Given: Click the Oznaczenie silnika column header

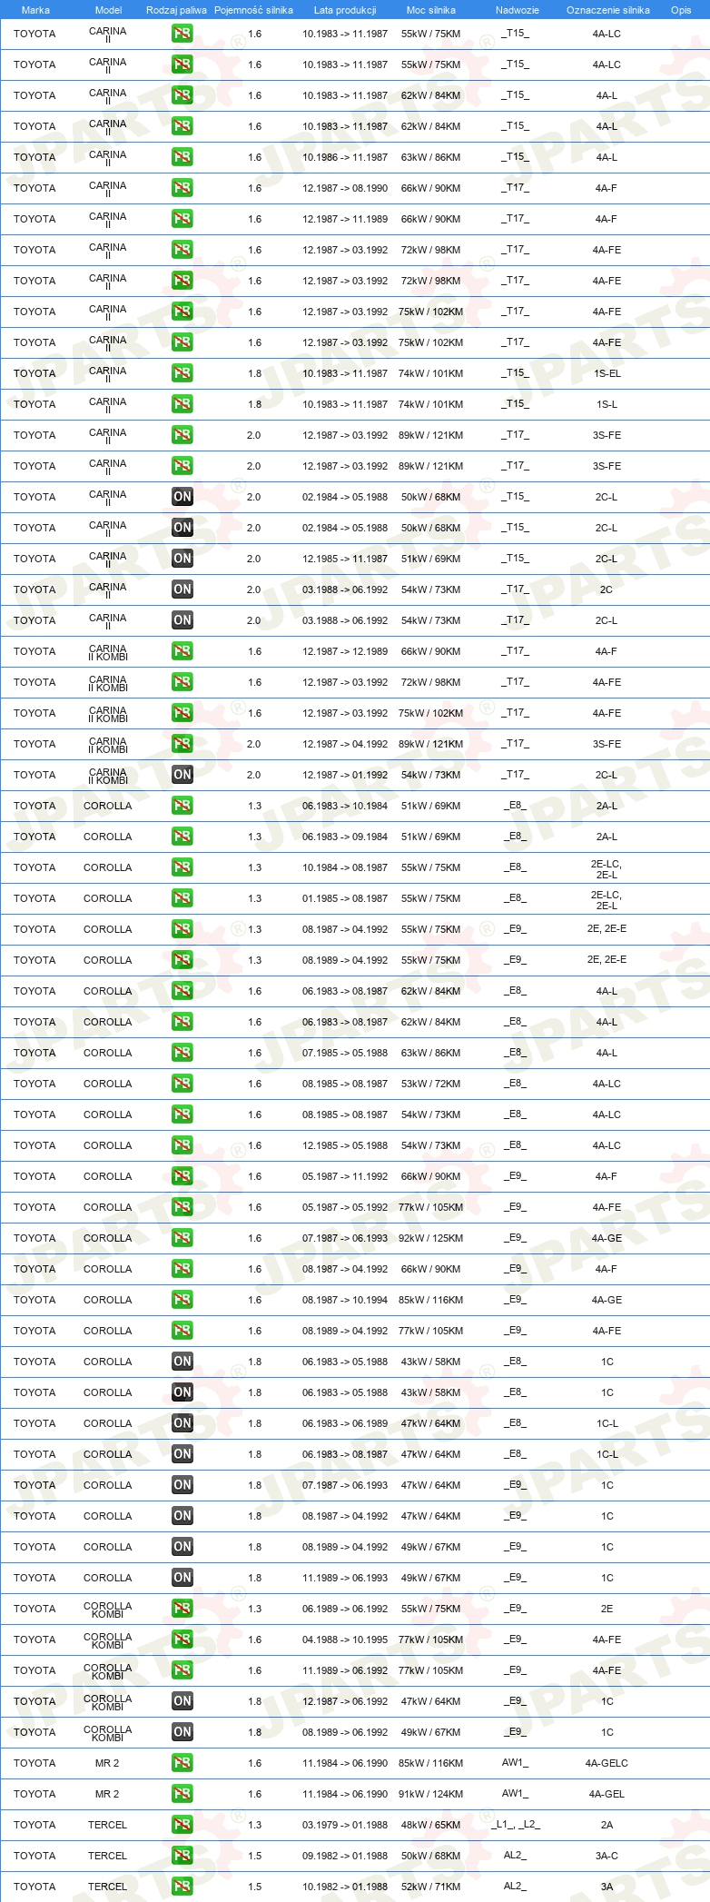Looking at the screenshot, I should point(608,10).
